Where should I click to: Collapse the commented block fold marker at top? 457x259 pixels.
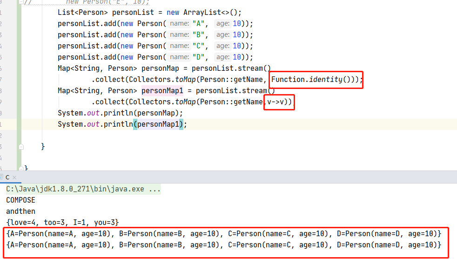[x=20, y=2]
